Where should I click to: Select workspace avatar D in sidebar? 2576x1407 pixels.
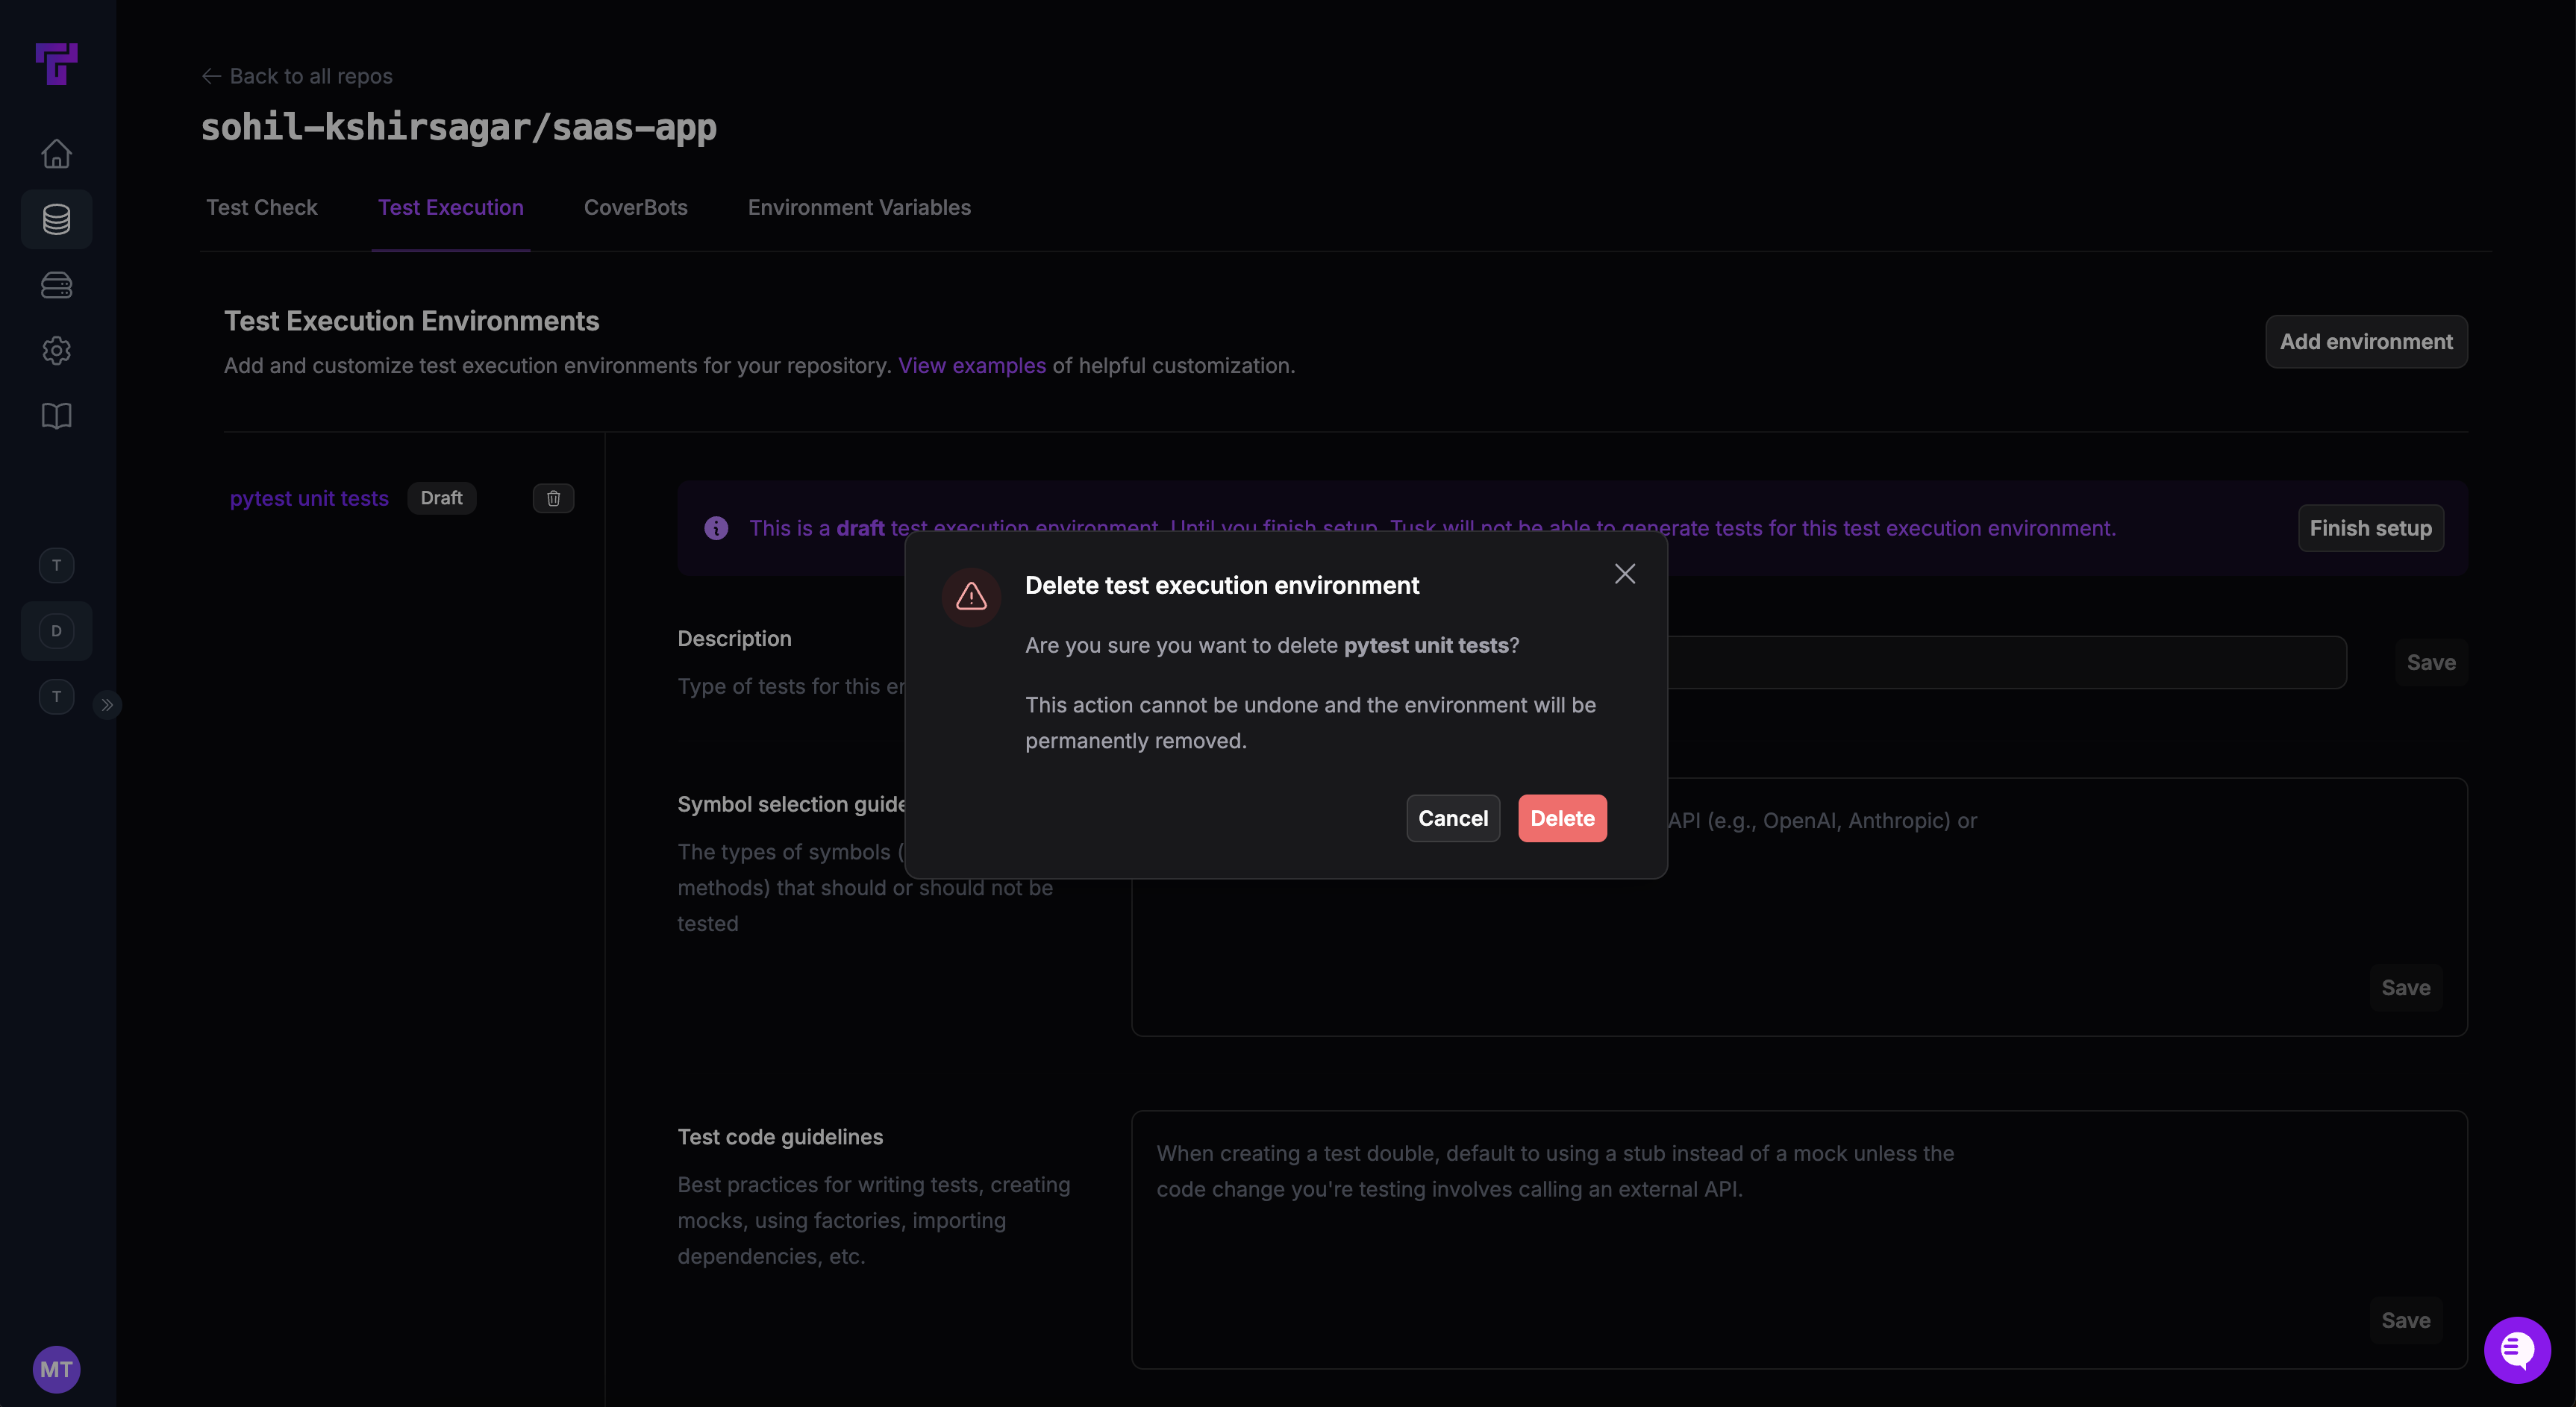tap(56, 630)
